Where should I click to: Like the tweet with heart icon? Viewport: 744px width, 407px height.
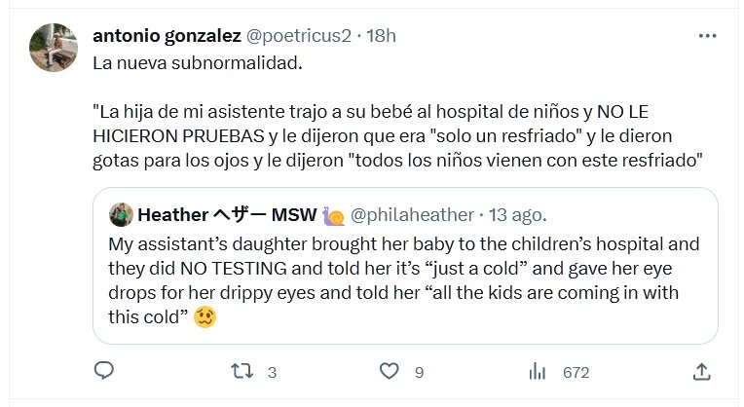click(x=390, y=371)
